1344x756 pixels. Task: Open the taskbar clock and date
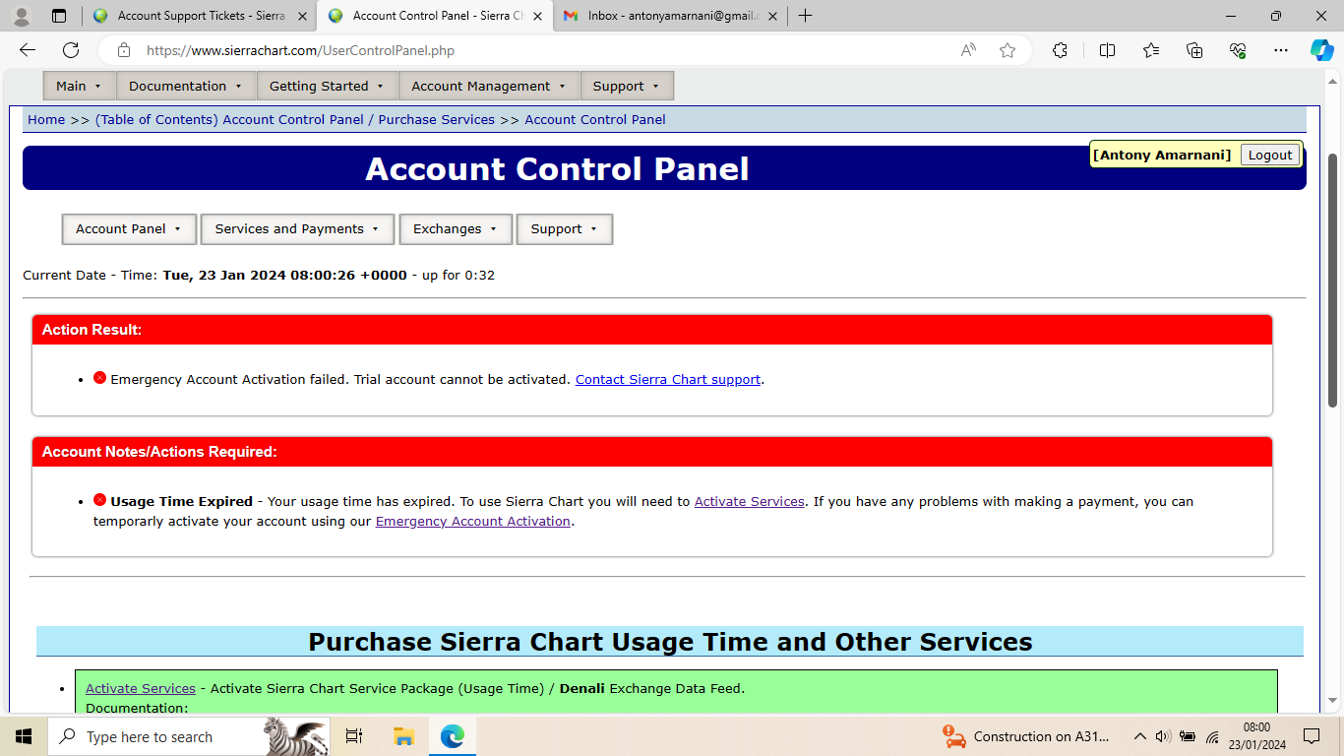pyautogui.click(x=1256, y=736)
